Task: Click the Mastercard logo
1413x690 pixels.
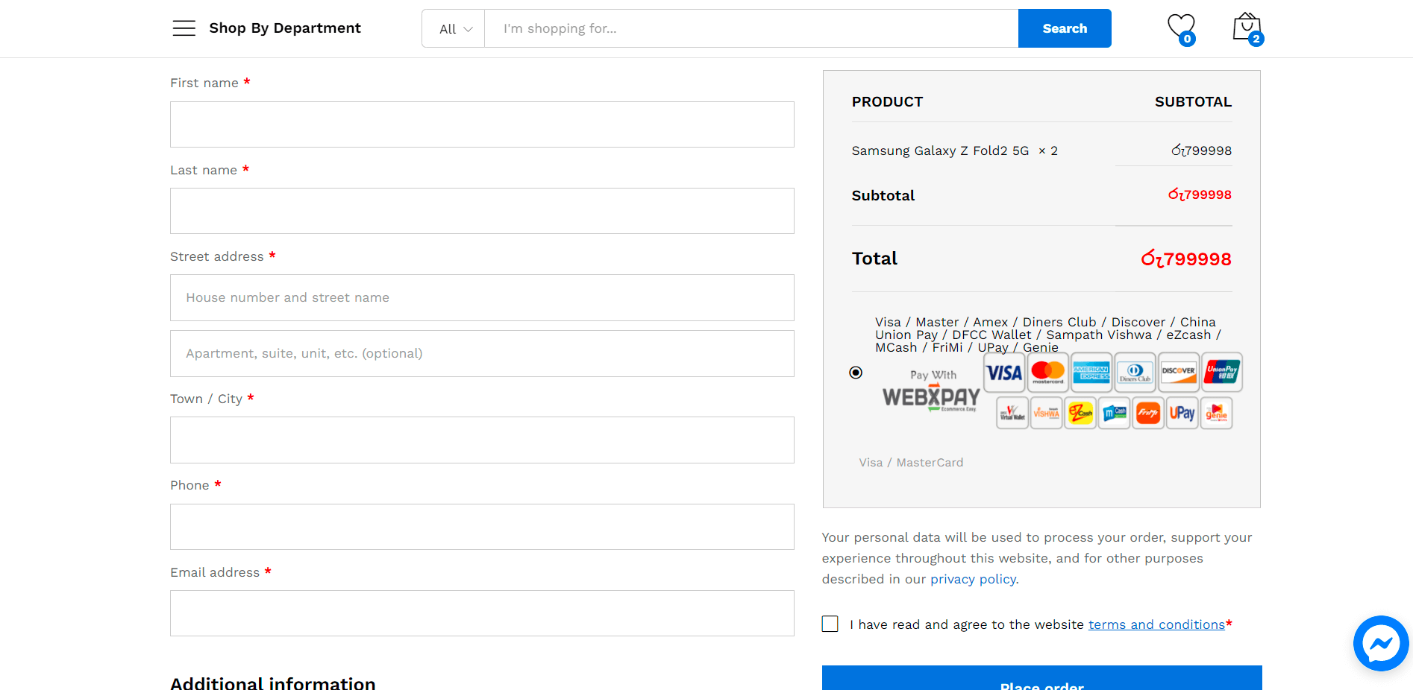Action: [x=1047, y=373]
